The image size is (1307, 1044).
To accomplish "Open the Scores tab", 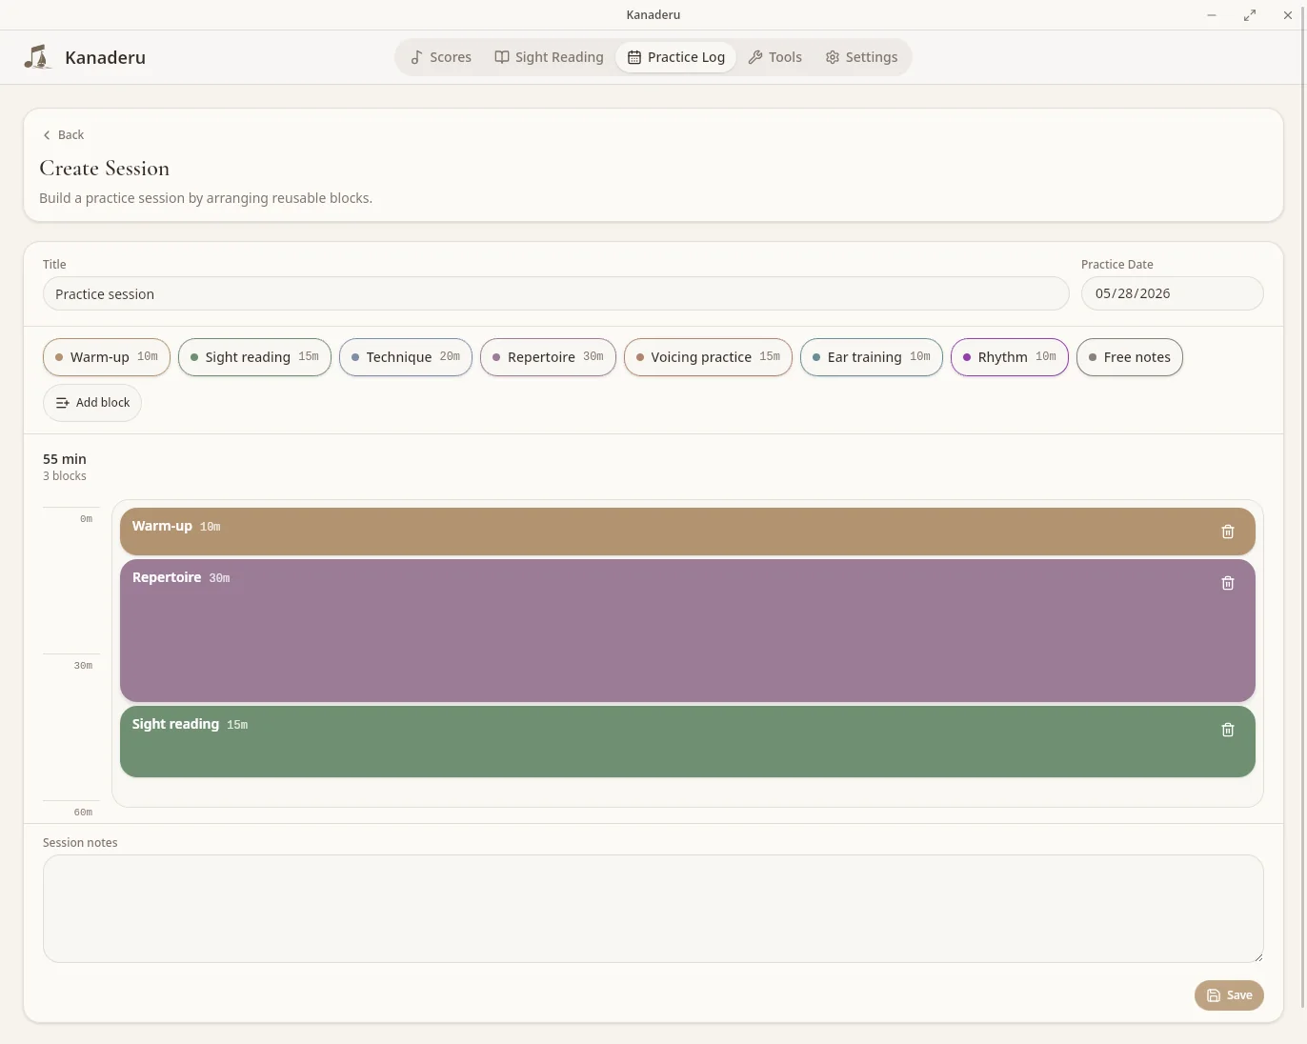I will click(441, 57).
